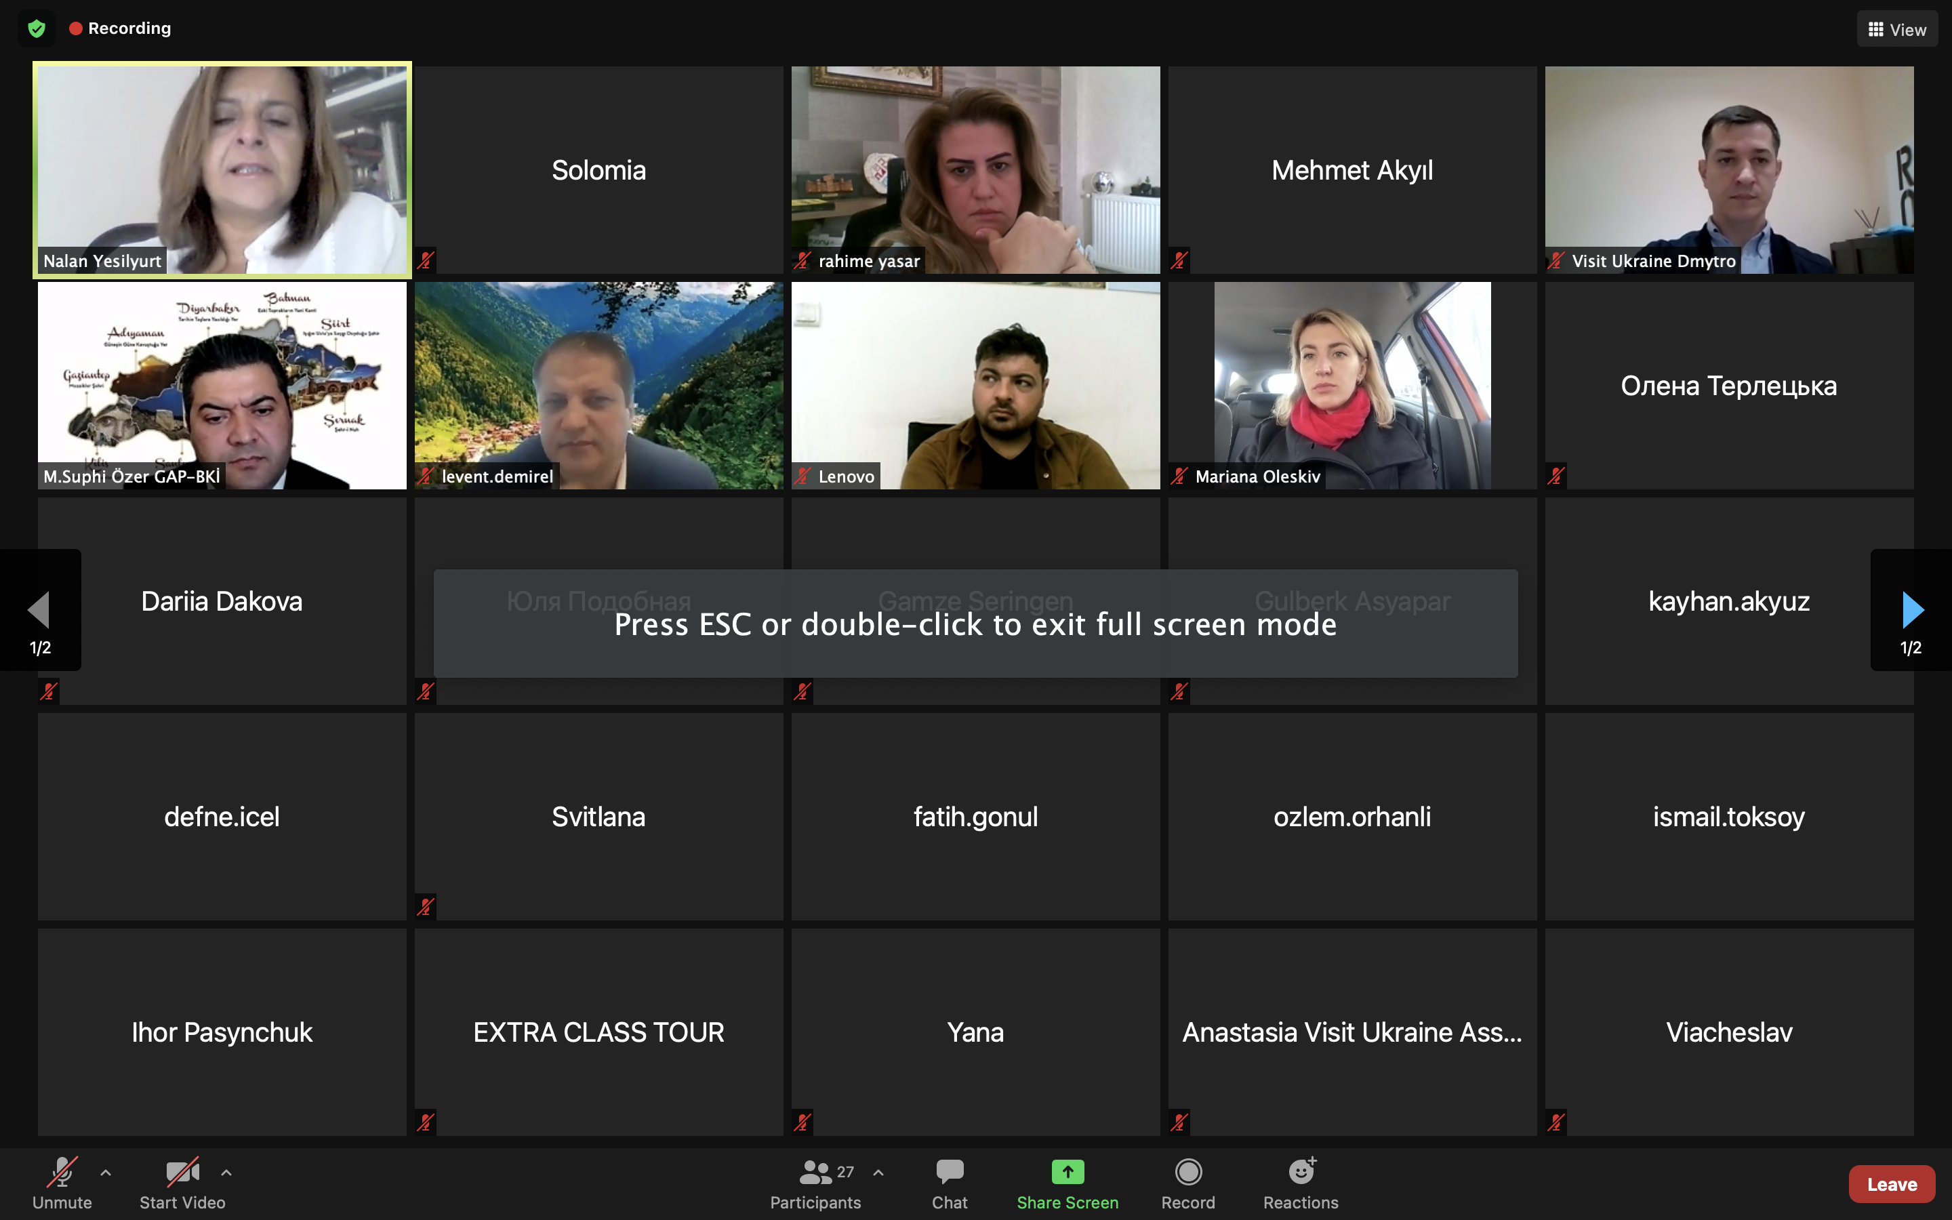Expand the audio options arrow beside Unmute
The width and height of the screenshot is (1952, 1220).
click(106, 1173)
